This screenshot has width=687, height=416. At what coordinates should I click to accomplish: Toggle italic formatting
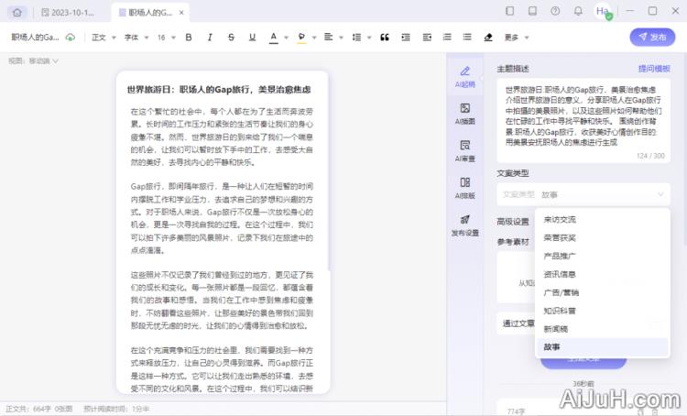coord(208,38)
